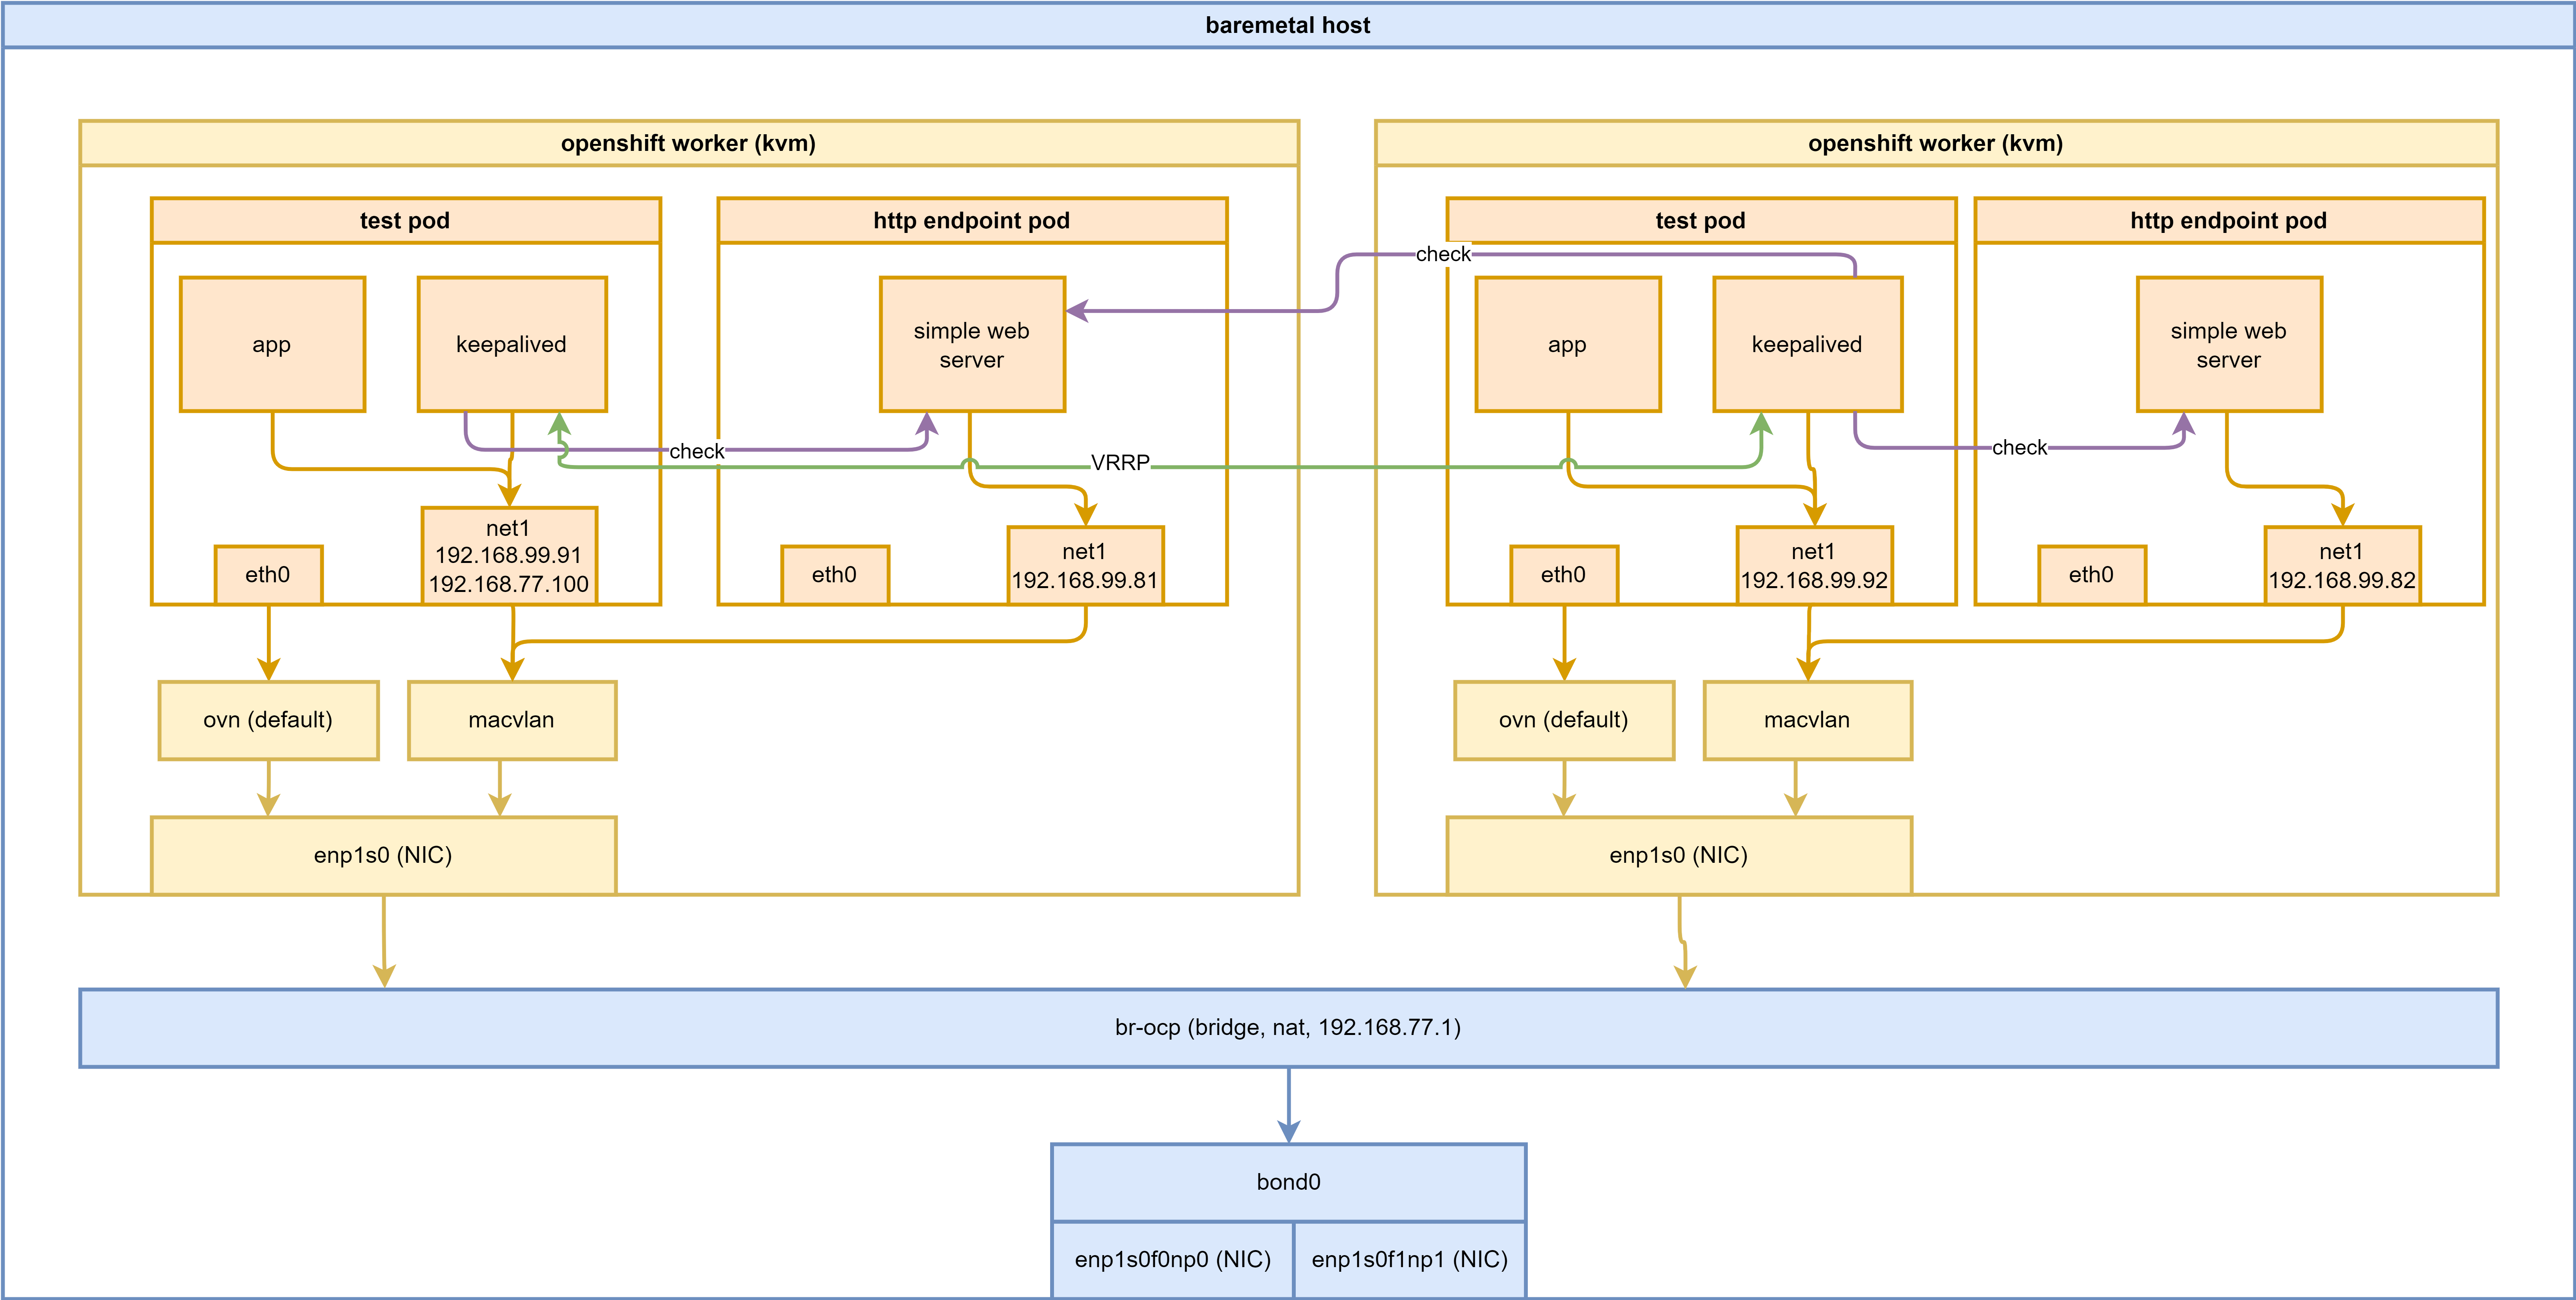
Task: Click the right http endpoint pod header
Action: [2228, 220]
